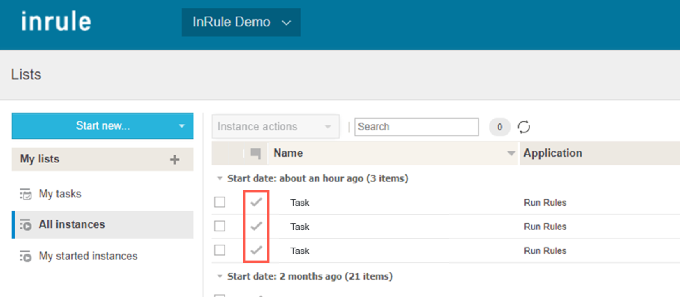Collapse the 'about an hour ago' group

coord(220,178)
